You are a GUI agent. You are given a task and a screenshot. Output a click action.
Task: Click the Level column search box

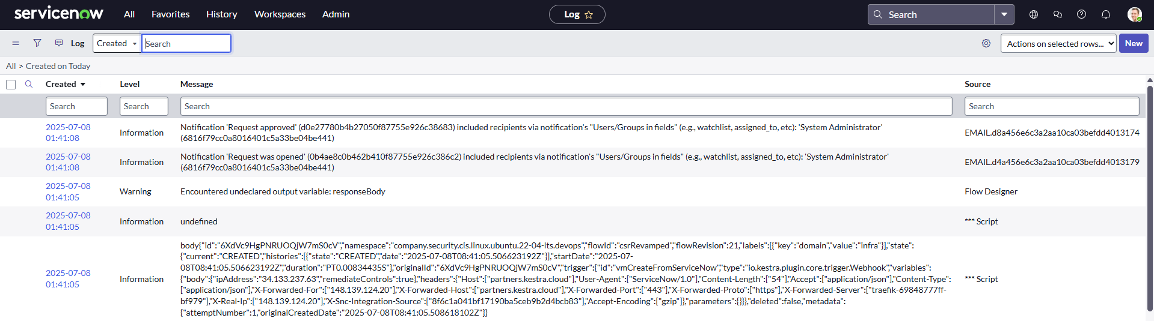[x=144, y=106]
